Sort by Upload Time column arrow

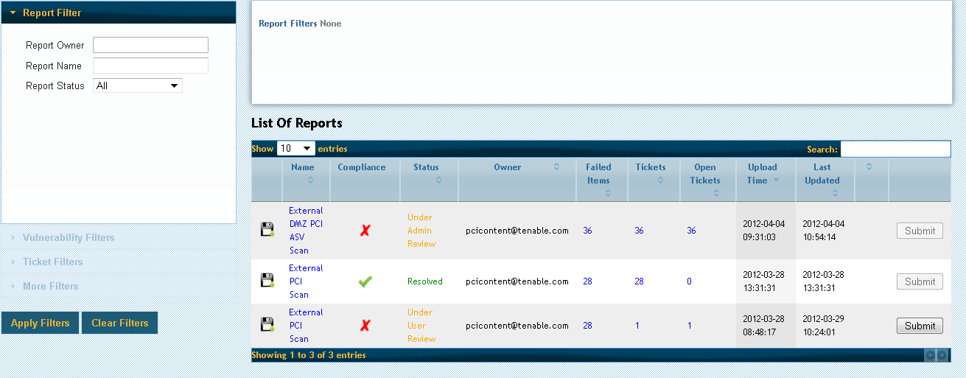click(775, 180)
